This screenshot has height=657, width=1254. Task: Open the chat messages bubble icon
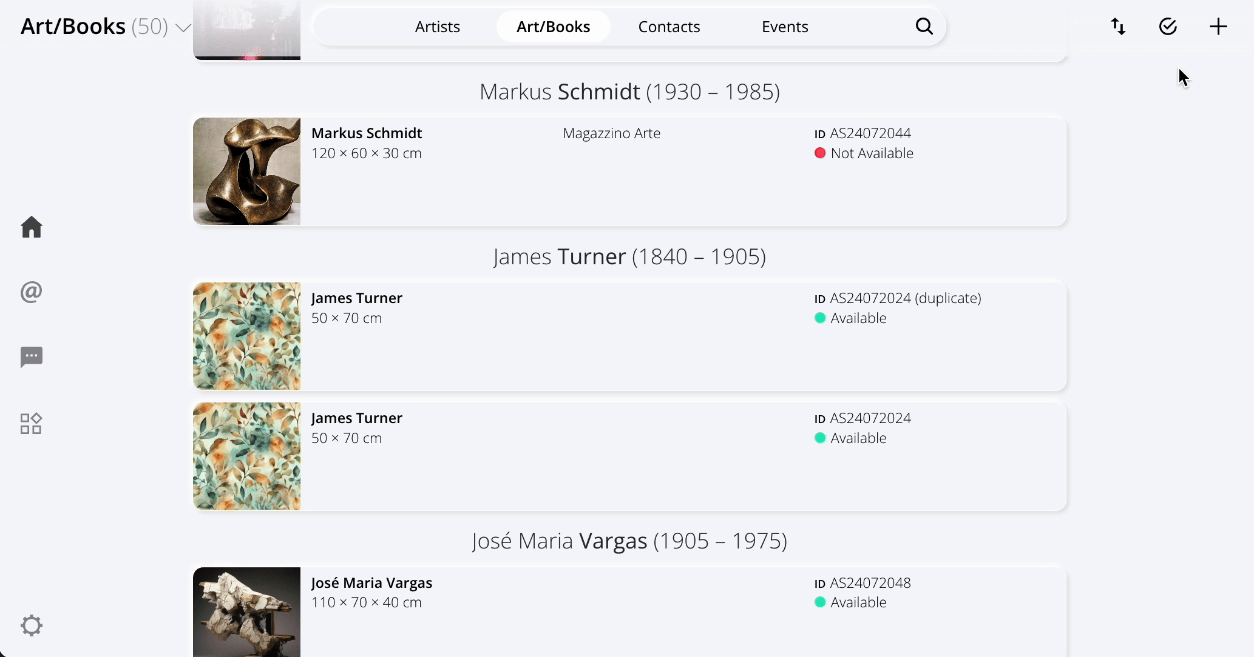coord(32,357)
